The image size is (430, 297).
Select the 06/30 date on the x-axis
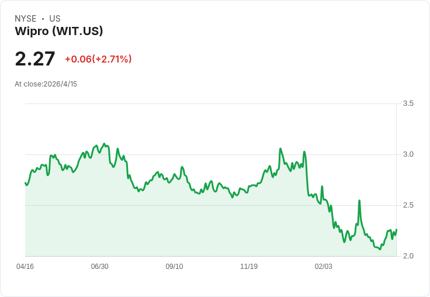pos(99,267)
